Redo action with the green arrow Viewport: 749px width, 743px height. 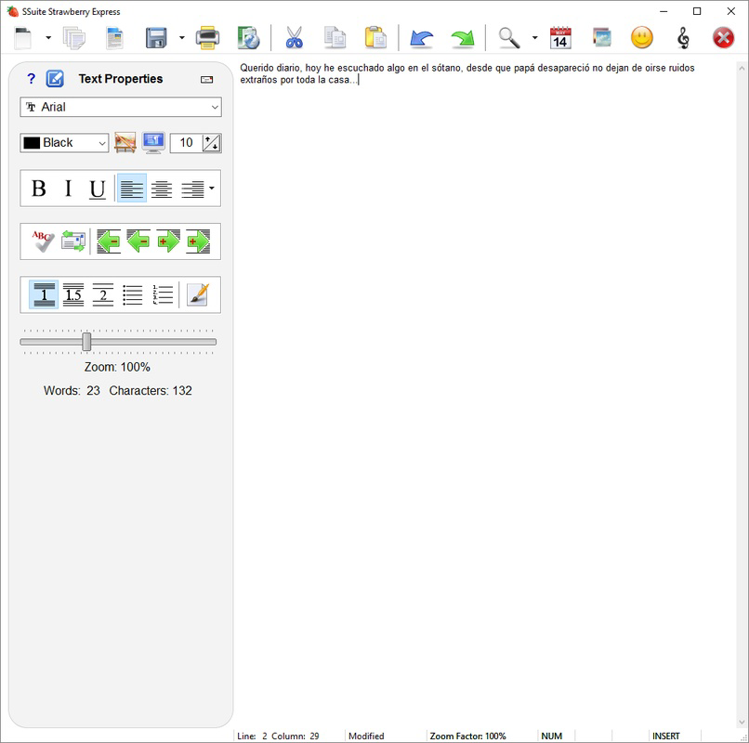[x=463, y=38]
